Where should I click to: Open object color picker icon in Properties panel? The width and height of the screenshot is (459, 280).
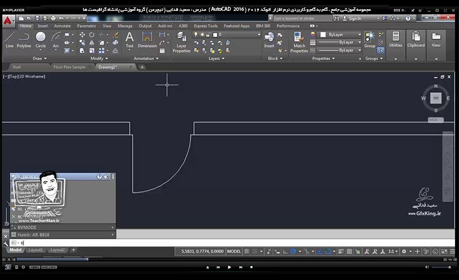[x=313, y=34]
